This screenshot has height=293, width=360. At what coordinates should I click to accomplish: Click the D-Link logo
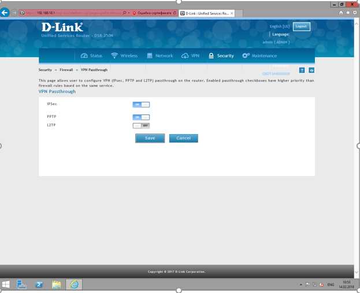pyautogui.click(x=62, y=27)
